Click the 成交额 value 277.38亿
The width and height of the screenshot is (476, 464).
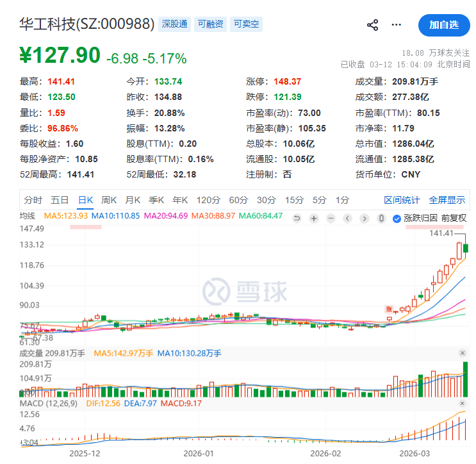[x=411, y=97]
